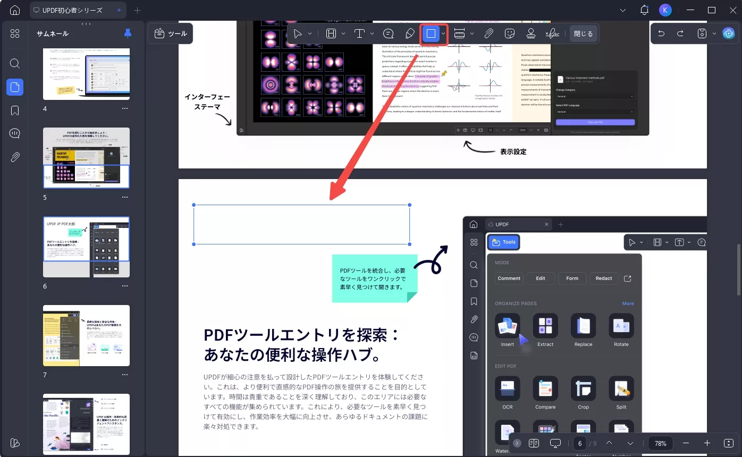Open the text tool dropdown arrow

(372, 33)
